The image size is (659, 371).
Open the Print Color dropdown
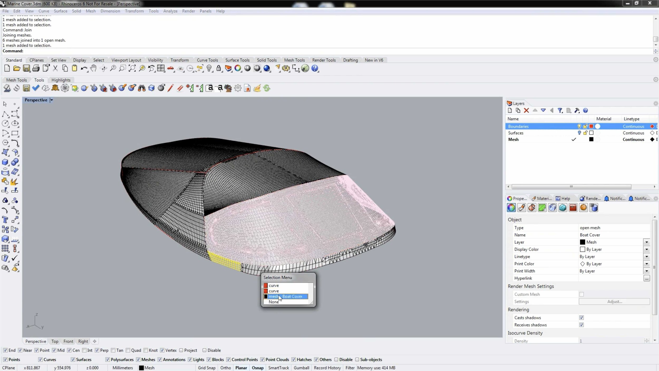click(x=646, y=264)
